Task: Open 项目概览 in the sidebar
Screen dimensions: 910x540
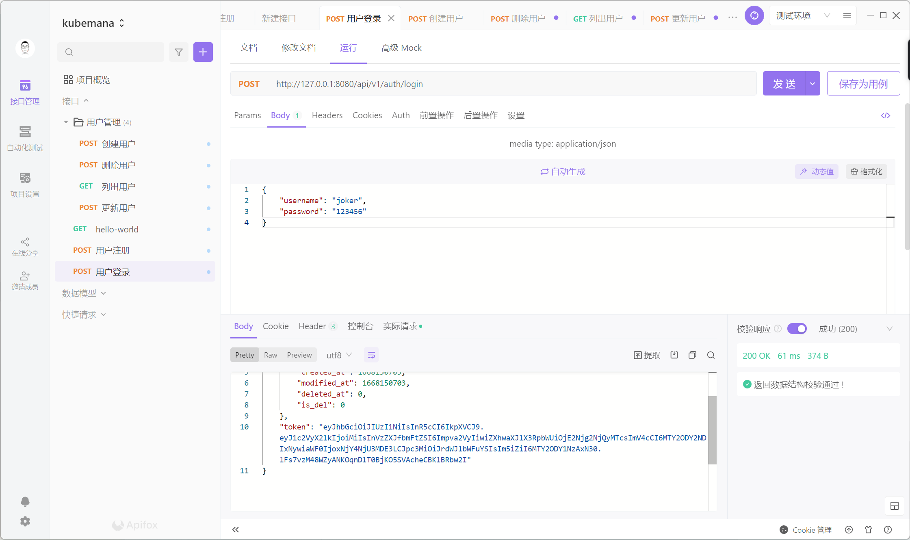Action: click(87, 80)
